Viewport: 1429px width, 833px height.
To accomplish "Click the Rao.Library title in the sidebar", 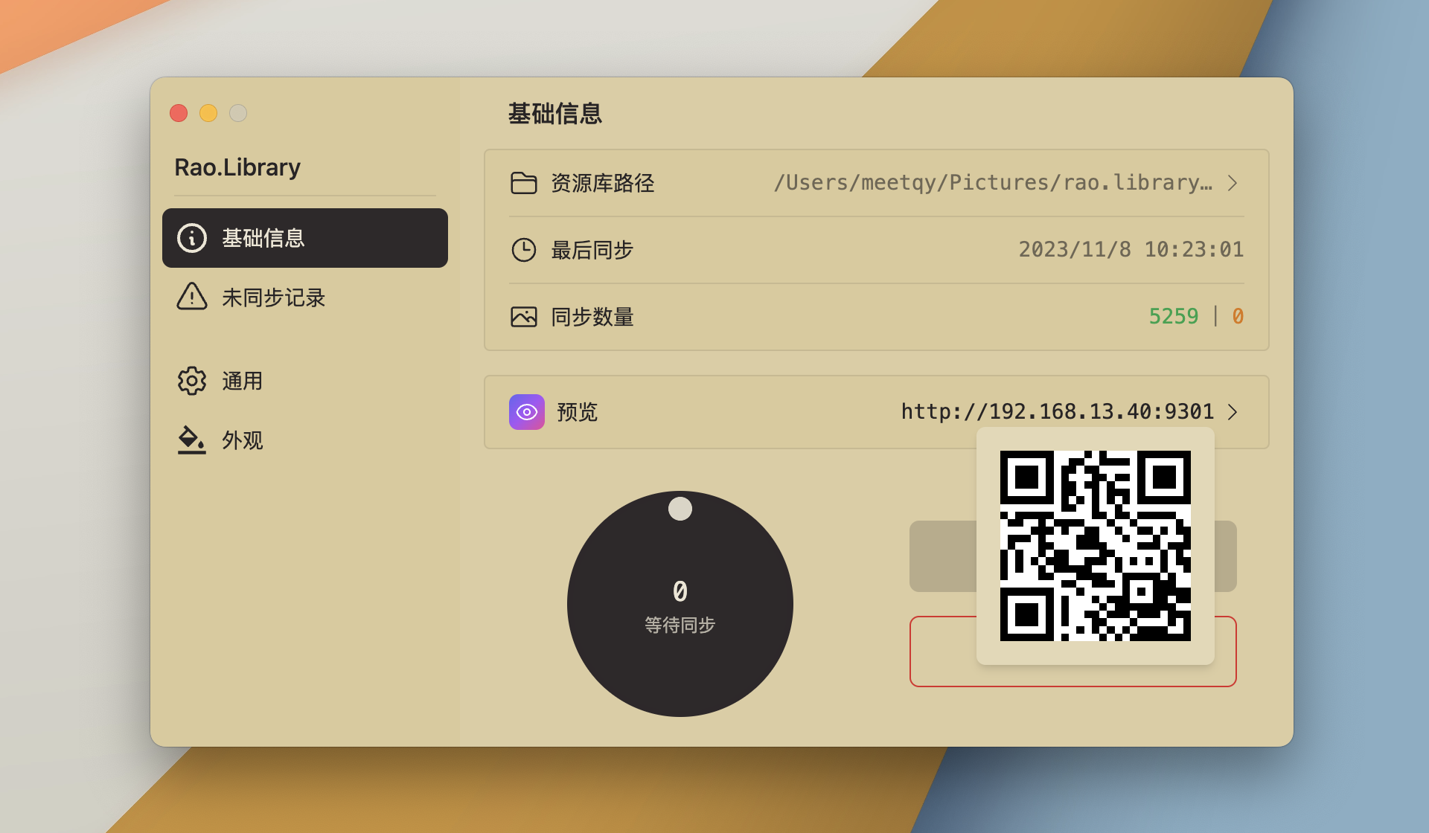I will 237,167.
